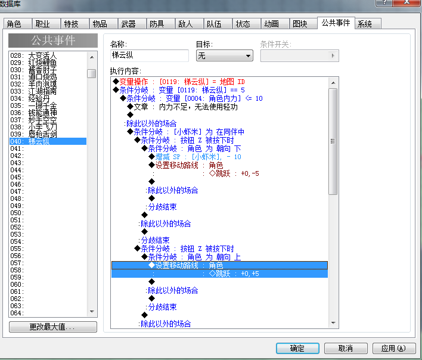The width and height of the screenshot is (422, 360).
Task: Select empty event slot 064
Action: pyautogui.click(x=48, y=313)
